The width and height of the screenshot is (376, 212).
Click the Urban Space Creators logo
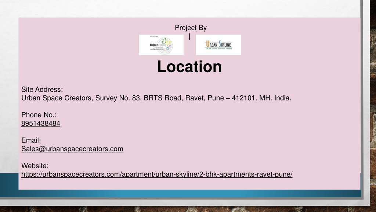[x=161, y=45]
